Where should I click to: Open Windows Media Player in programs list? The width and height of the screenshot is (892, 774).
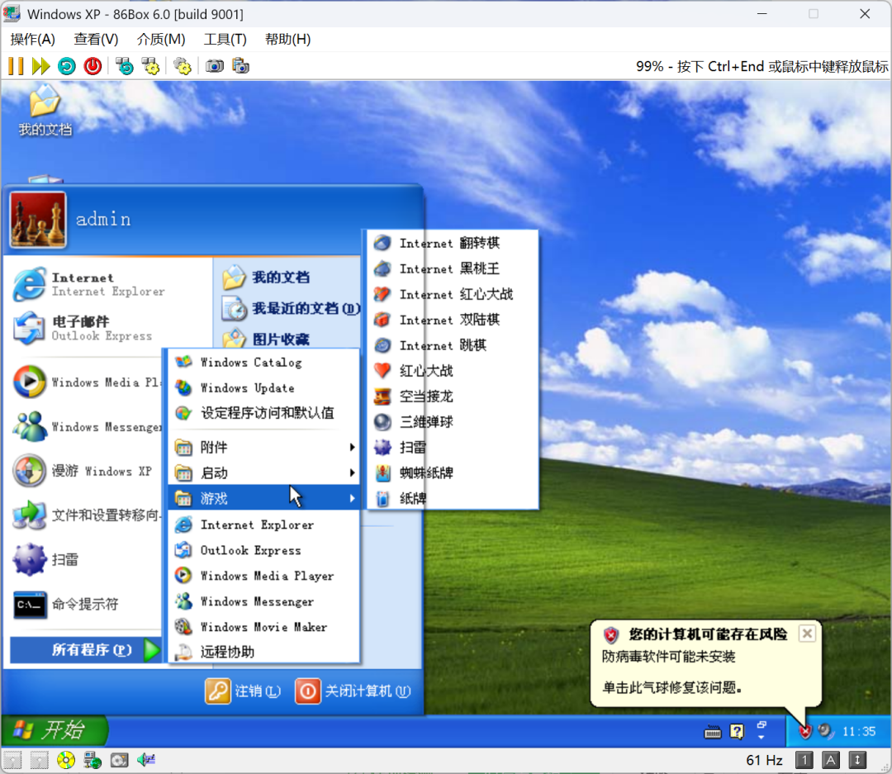pyautogui.click(x=264, y=576)
